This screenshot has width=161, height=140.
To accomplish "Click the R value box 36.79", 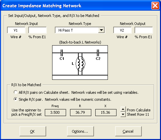I will point(81,112).
